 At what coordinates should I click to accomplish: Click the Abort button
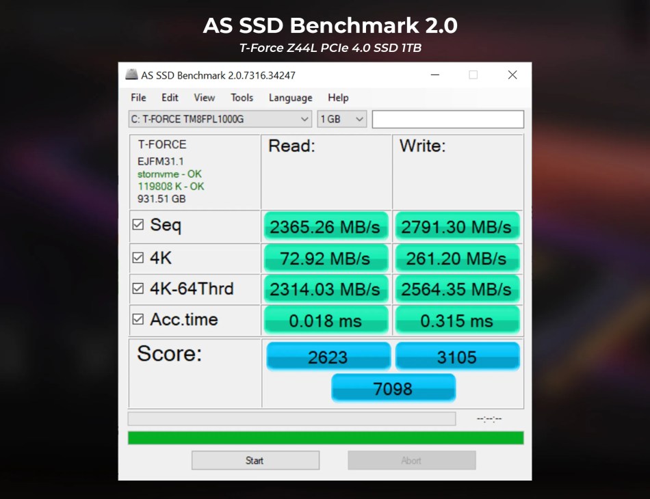pos(412,461)
